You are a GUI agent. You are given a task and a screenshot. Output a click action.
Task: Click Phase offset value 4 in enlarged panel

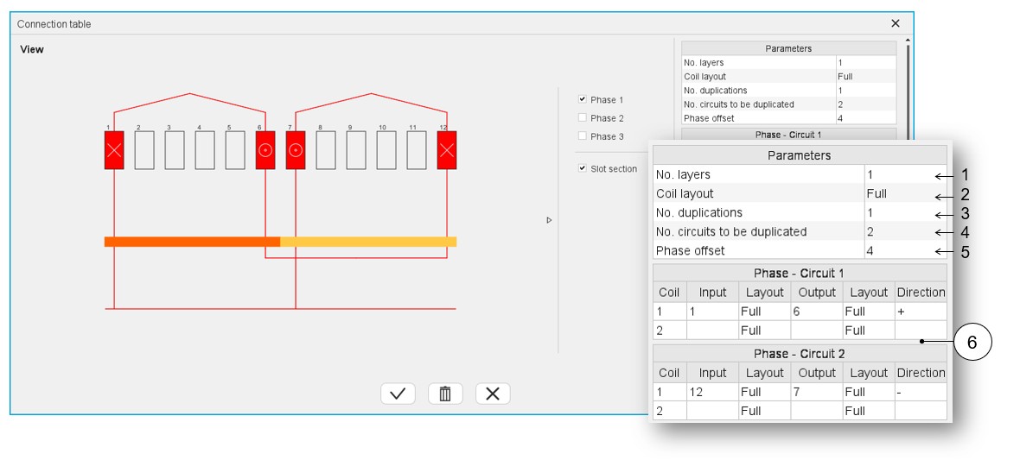pyautogui.click(x=905, y=250)
